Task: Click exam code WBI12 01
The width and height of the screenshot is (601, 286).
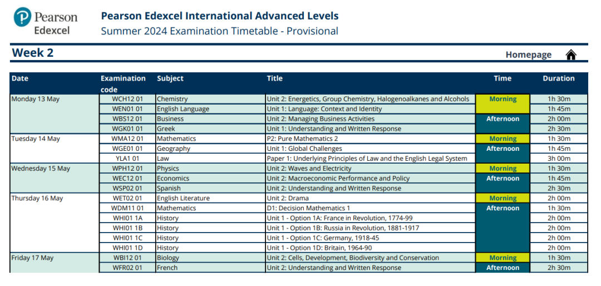Action: pos(127,258)
